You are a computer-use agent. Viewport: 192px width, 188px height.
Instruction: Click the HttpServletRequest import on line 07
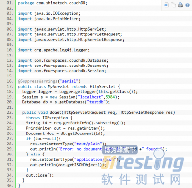(70, 34)
